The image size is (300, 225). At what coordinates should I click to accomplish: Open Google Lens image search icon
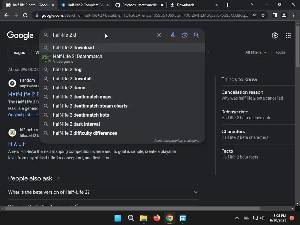tap(185, 35)
